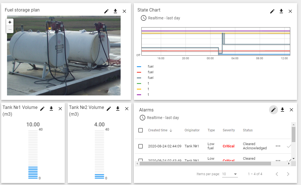This screenshot has width=301, height=185.
Task: Sort alarms by Created time column
Action: [158, 130]
